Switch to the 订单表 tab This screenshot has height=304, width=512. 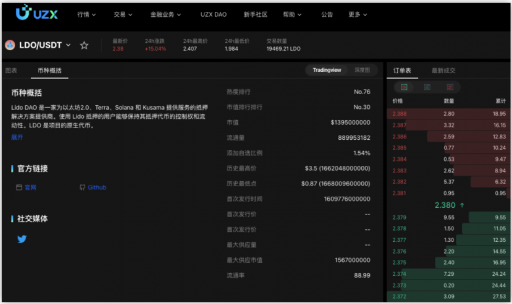click(x=402, y=71)
